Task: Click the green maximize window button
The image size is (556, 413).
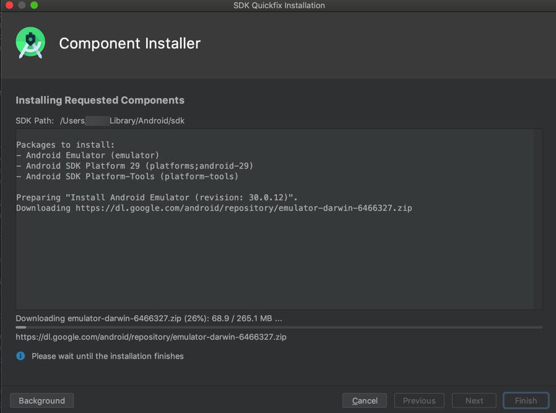Action: (35, 5)
